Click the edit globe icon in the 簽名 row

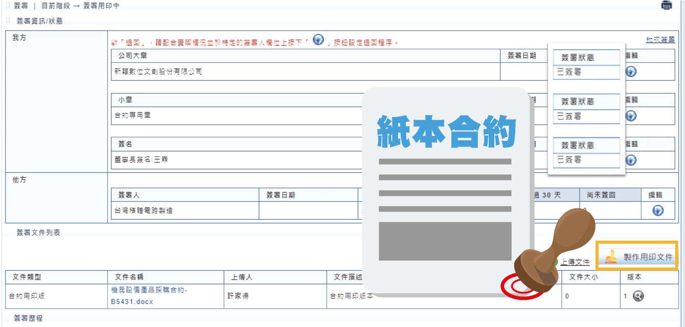tap(631, 159)
